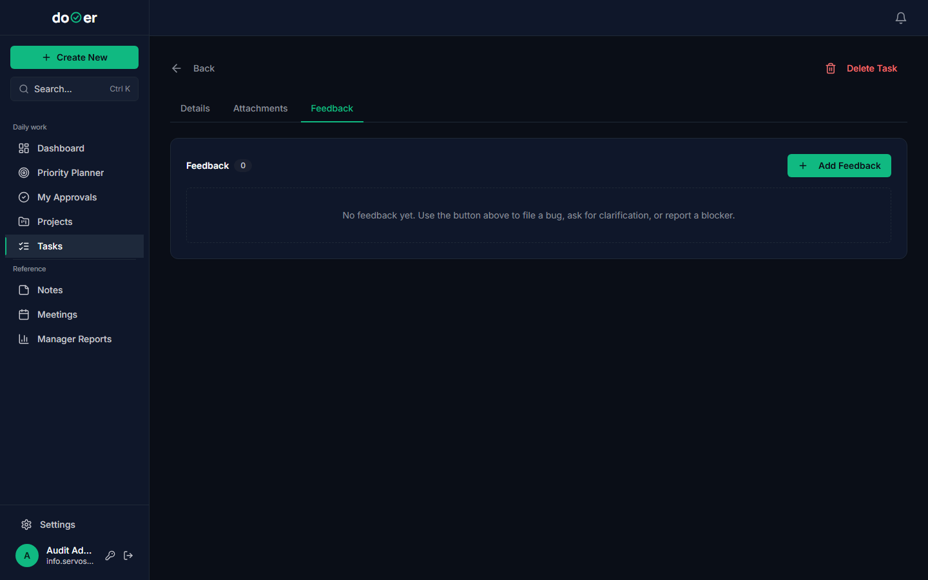Open Manager Reports
Screen dimensions: 928x580
[74, 339]
